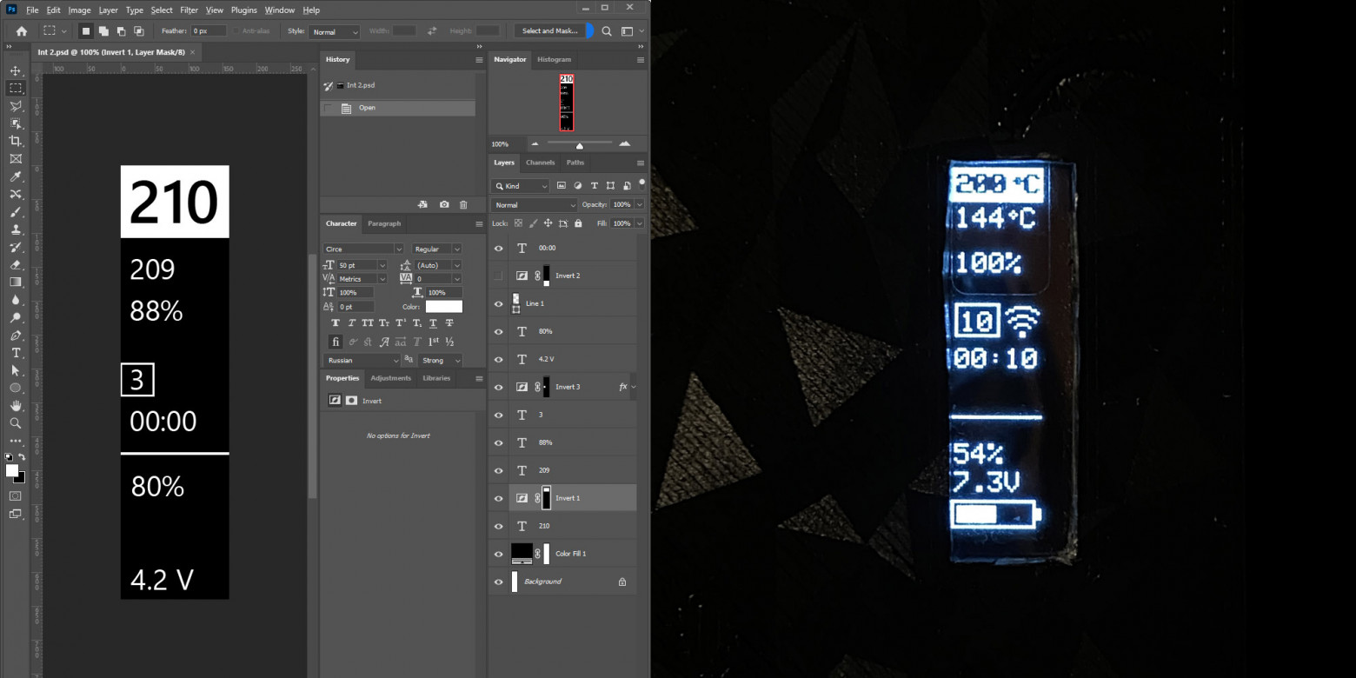This screenshot has height=678, width=1356.
Task: Select the Crop tool
Action: 16,141
